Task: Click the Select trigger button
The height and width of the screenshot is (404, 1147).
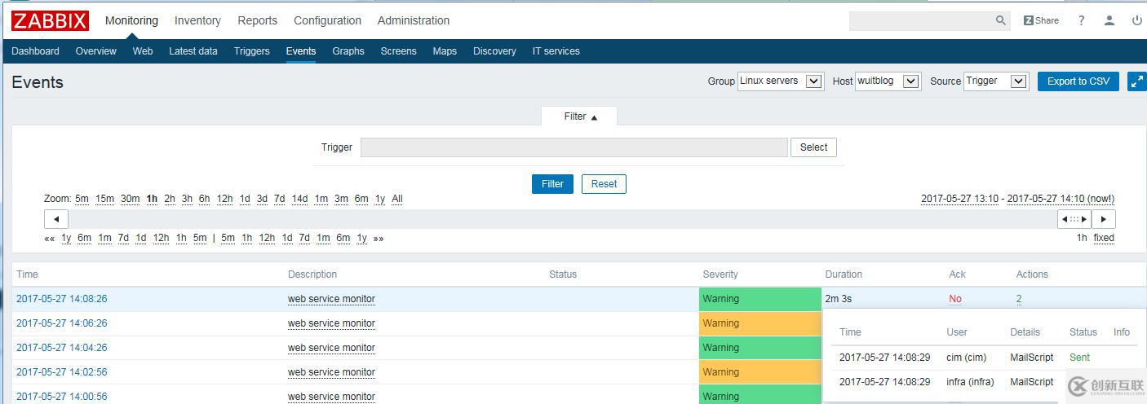Action: [x=813, y=147]
